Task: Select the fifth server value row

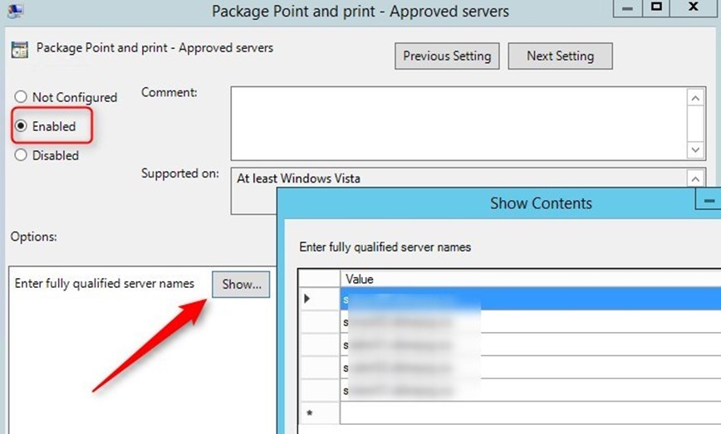Action: [x=531, y=390]
